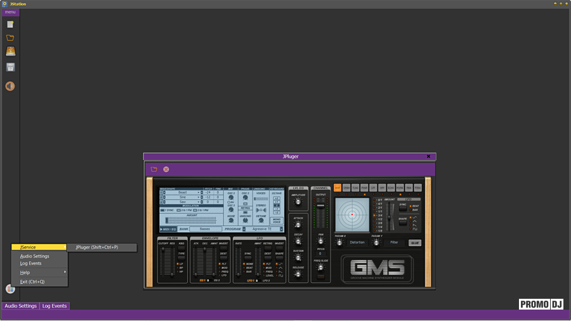Viewport: 571px width, 321px height.
Task: Switch to the Log Events bottom tab
Action: point(55,306)
